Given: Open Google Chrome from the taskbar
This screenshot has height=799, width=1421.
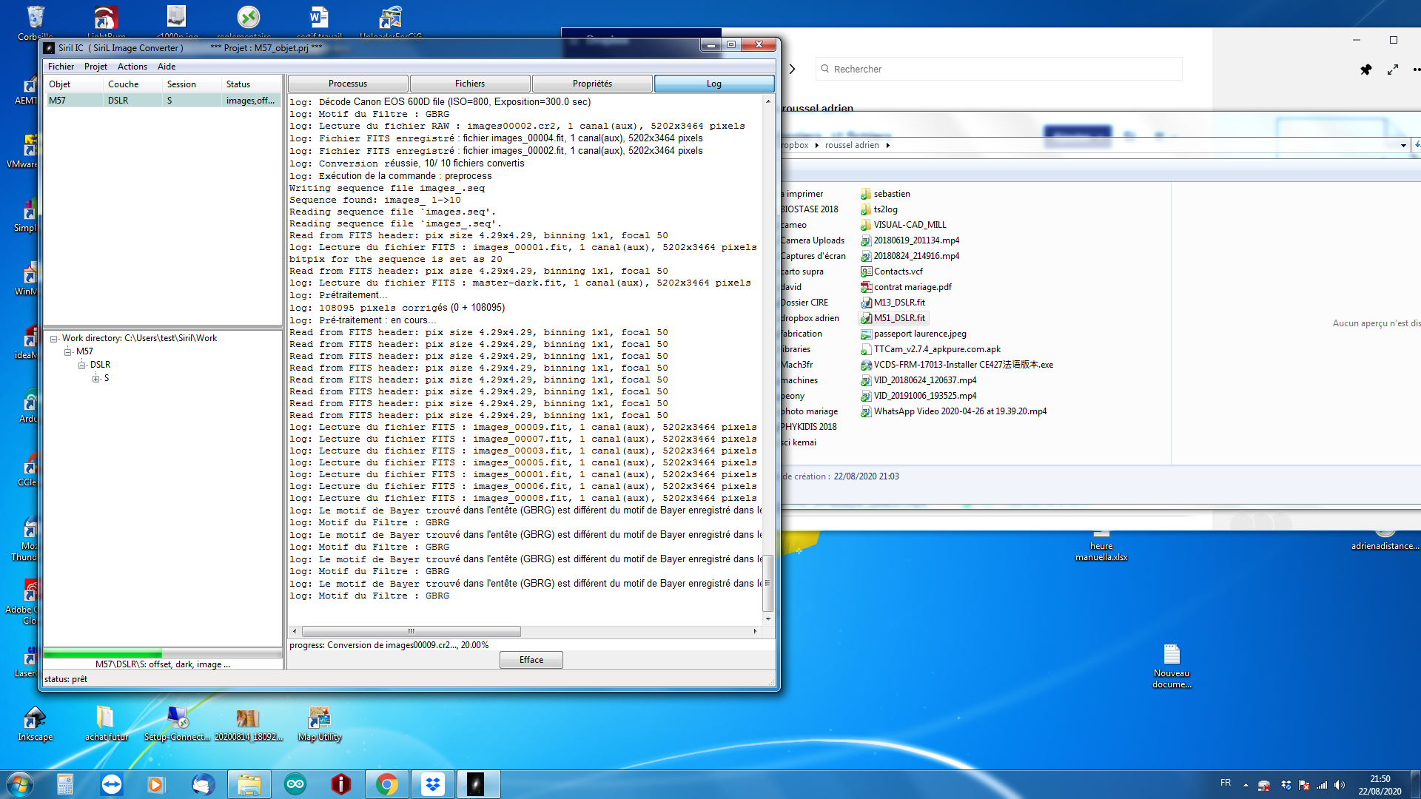Looking at the screenshot, I should (386, 784).
